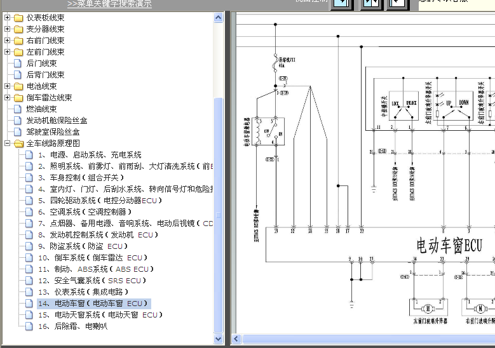
Task: Click the page icon of 3、车身控制
Action: click(x=29, y=178)
